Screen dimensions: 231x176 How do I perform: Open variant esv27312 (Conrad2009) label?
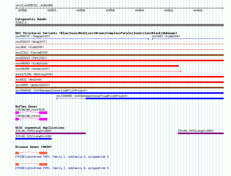pos(32,52)
